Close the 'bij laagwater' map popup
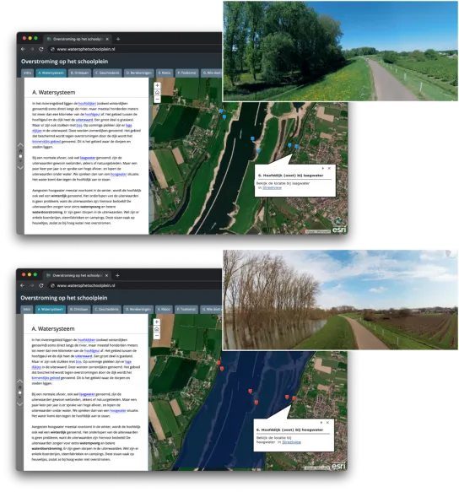 coord(329,168)
